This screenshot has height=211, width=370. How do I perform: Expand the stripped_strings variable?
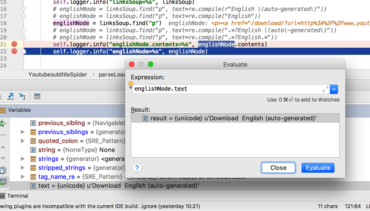(x=23, y=168)
